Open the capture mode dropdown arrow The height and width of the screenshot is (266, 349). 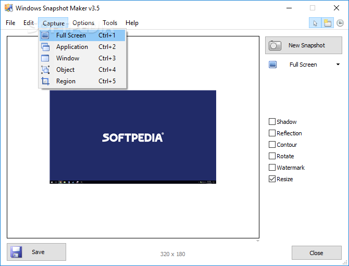pos(338,65)
